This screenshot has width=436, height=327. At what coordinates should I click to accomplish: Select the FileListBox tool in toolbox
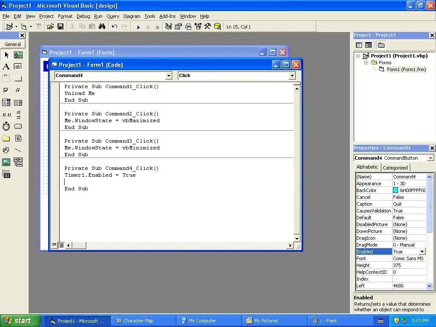click(x=18, y=138)
